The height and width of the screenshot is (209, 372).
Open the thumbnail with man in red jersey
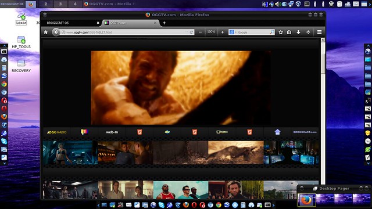click(181, 190)
